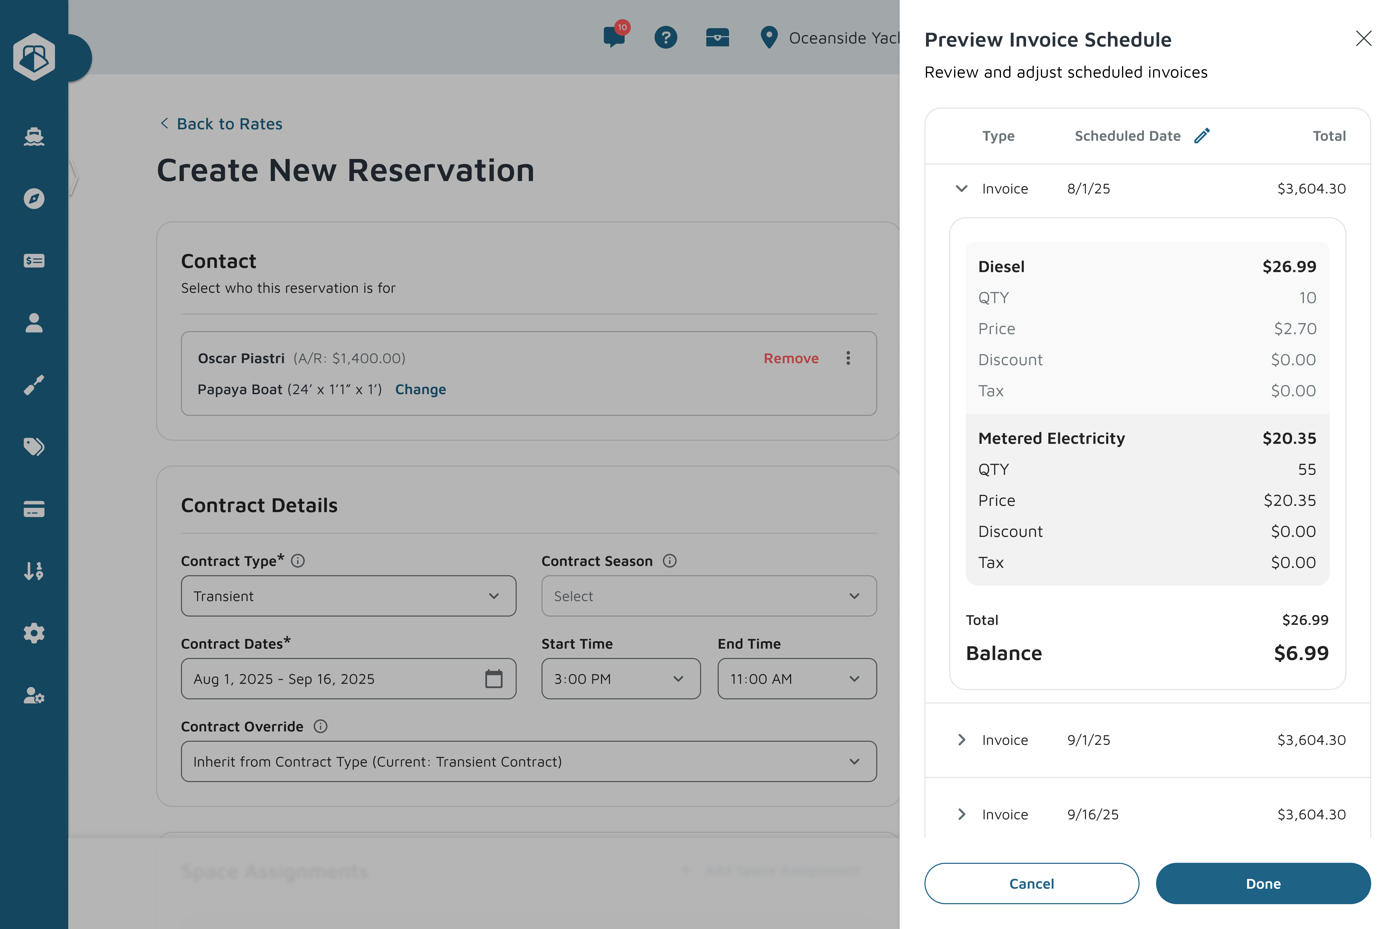Click the Metered Electricity QTY value 55
This screenshot has height=929, width=1396.
point(1307,469)
